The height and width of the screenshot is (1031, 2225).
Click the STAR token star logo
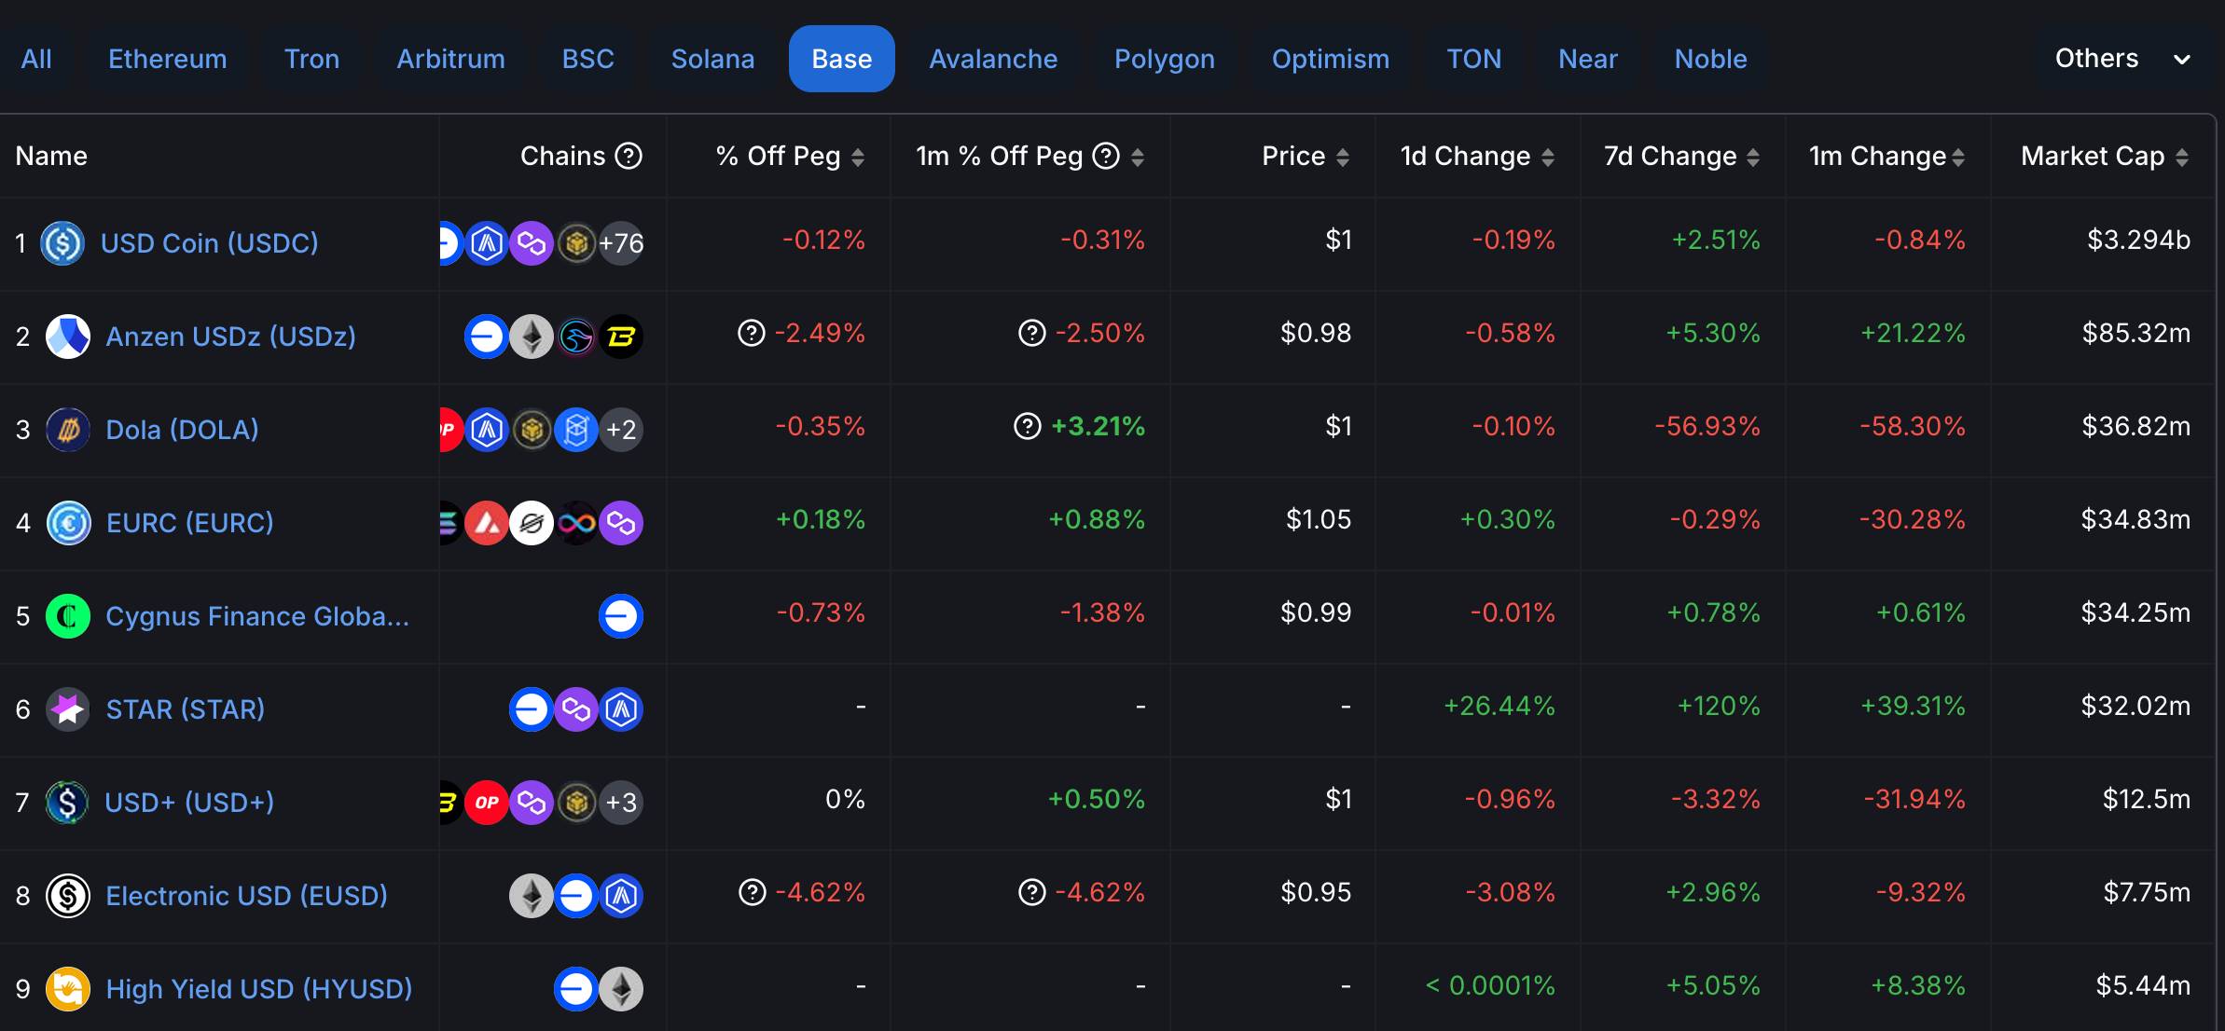pos(68,709)
